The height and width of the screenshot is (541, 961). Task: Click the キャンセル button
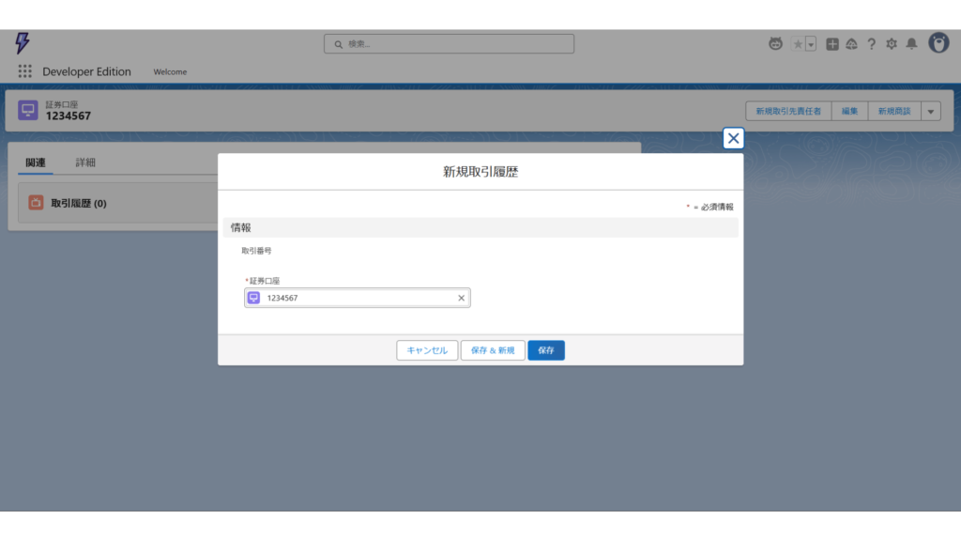tap(427, 350)
